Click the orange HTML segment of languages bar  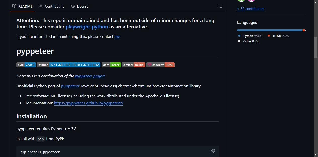(x=304, y=30)
